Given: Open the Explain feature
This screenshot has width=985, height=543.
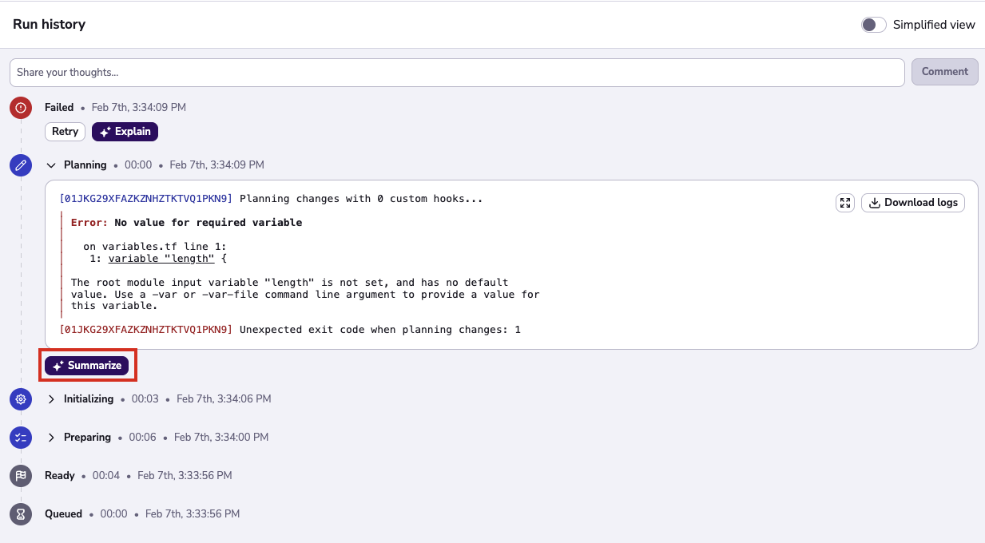Looking at the screenshot, I should [125, 131].
